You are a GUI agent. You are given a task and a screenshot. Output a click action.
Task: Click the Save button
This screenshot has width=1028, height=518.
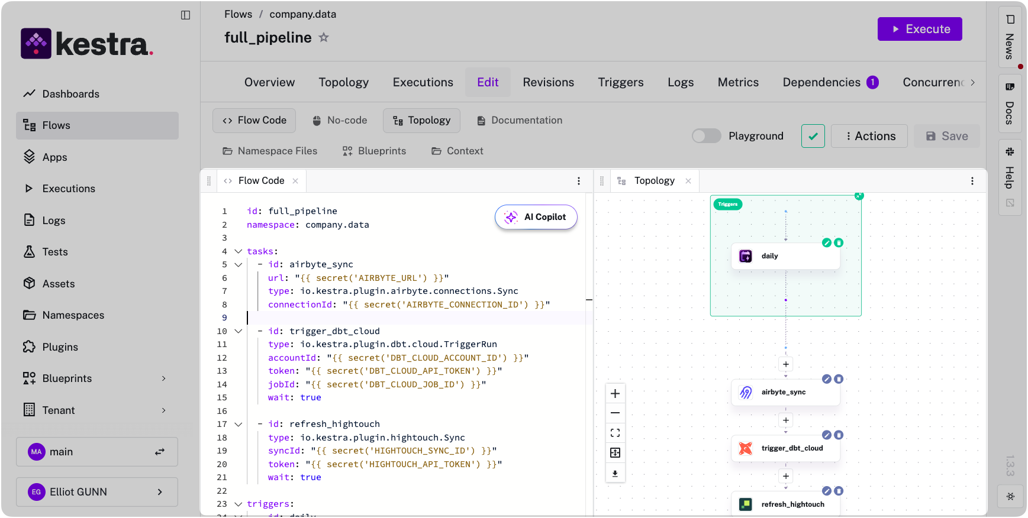point(947,136)
